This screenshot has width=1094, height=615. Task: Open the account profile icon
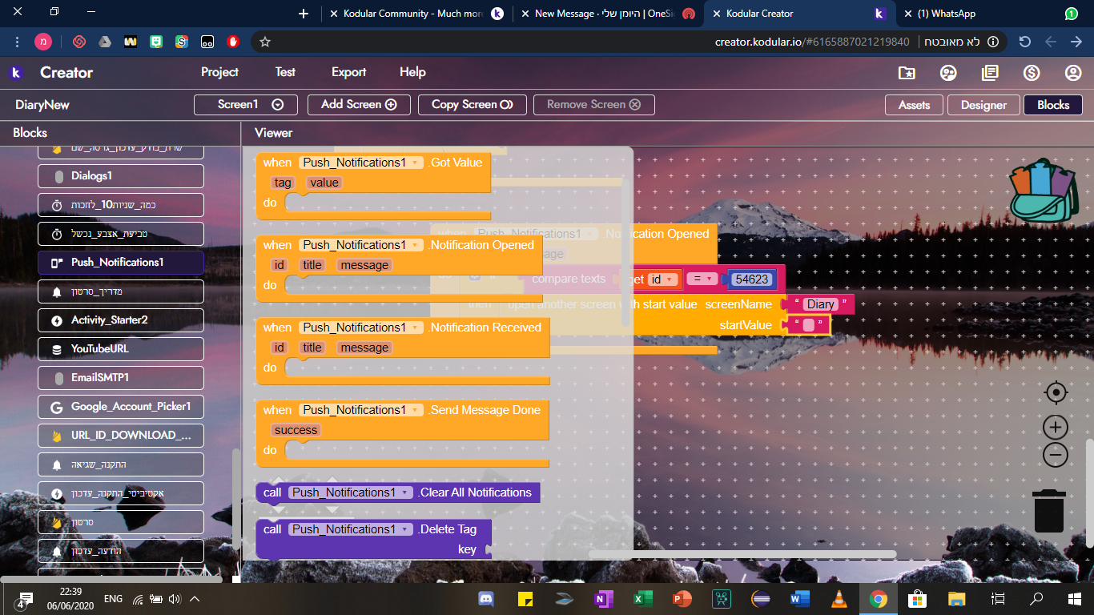pos(1073,72)
